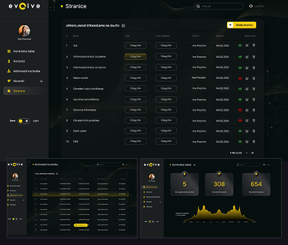Open the Aktivnosti korisnika preview window
This screenshot has height=245, width=288.
click(x=72, y=198)
